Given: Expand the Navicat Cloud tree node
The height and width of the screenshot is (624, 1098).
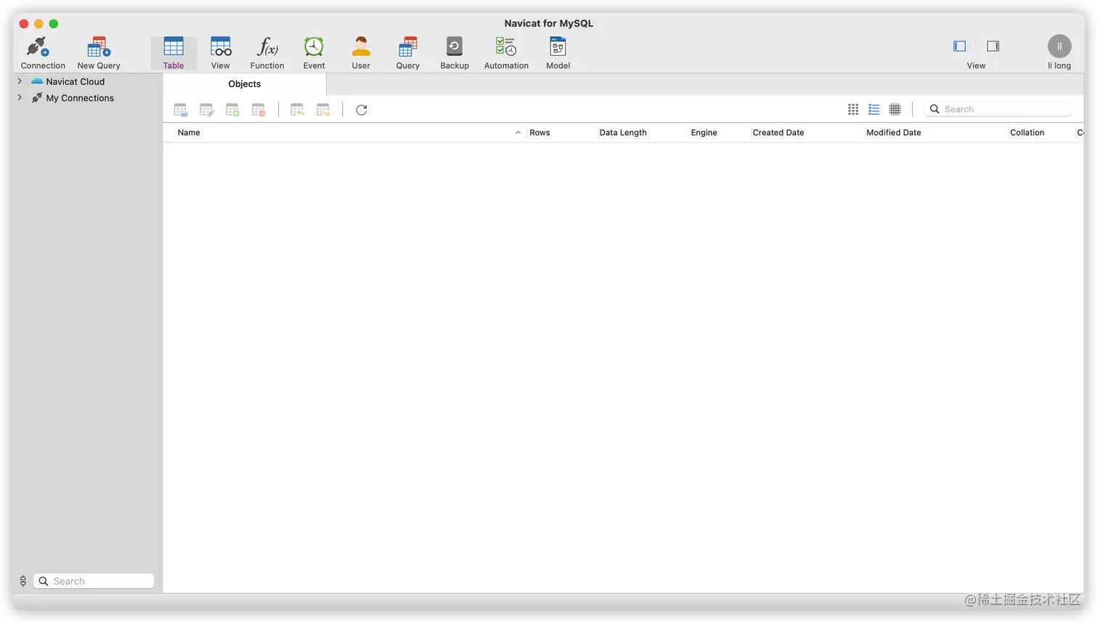Looking at the screenshot, I should (x=20, y=81).
